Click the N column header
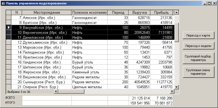The image size is (218, 108). [x=17, y=13]
